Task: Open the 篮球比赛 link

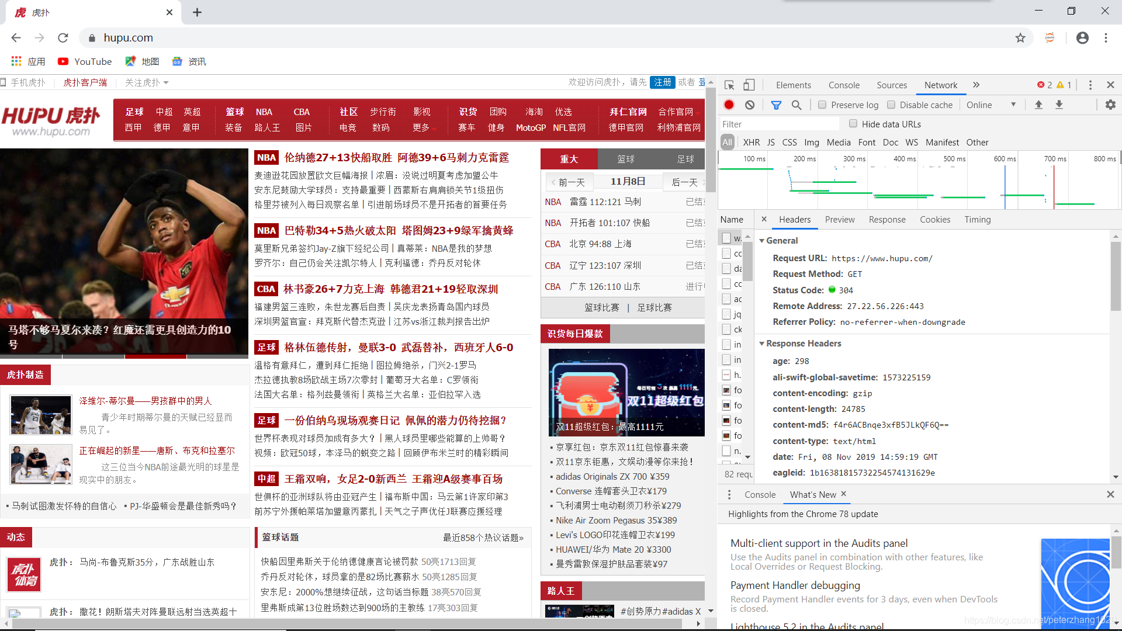Action: tap(602, 307)
